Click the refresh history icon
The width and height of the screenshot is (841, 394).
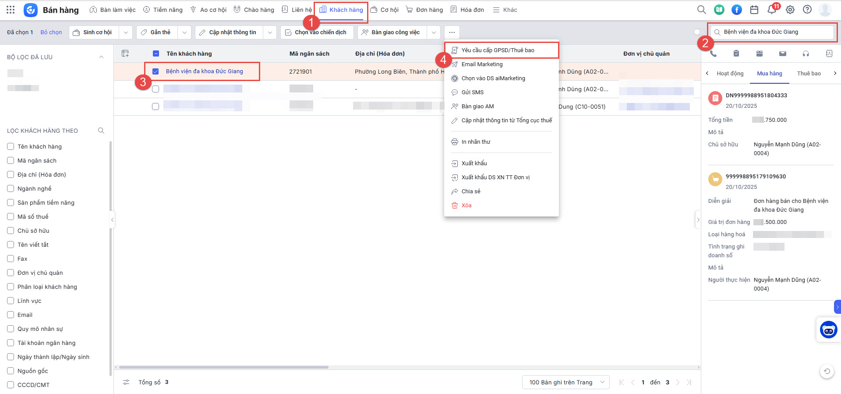point(827,371)
